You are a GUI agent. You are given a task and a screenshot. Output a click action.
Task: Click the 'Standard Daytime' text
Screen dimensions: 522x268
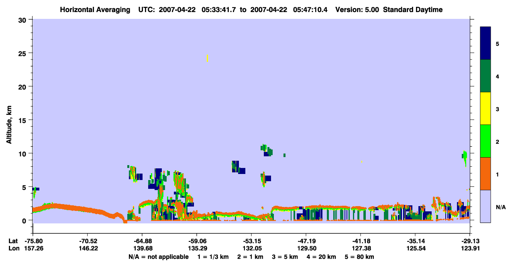tap(413, 10)
